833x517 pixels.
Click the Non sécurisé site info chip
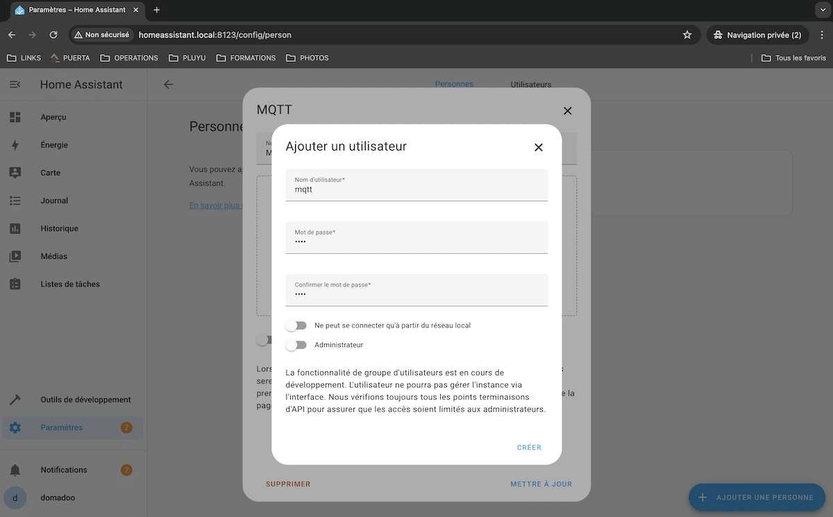coord(102,35)
